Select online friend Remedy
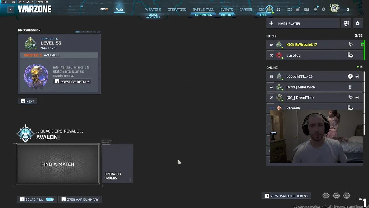369x208 pixels. coord(315,107)
